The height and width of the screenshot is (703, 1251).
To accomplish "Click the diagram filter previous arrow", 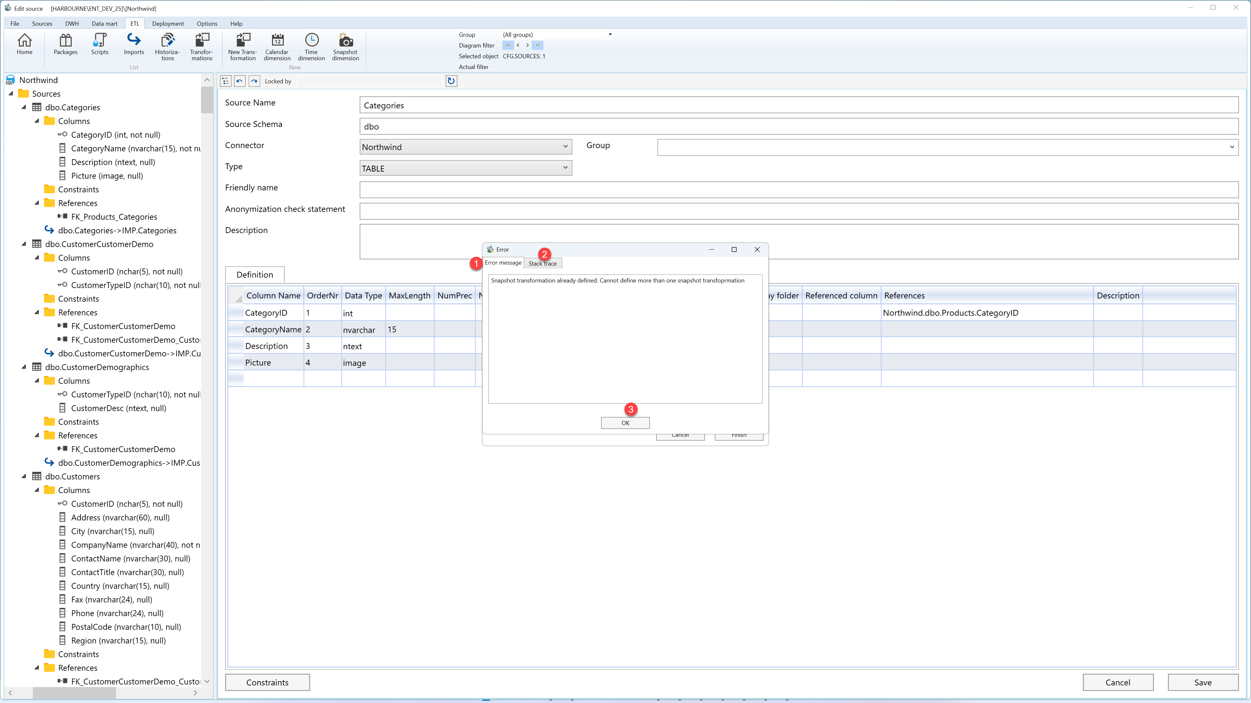I will (x=518, y=45).
